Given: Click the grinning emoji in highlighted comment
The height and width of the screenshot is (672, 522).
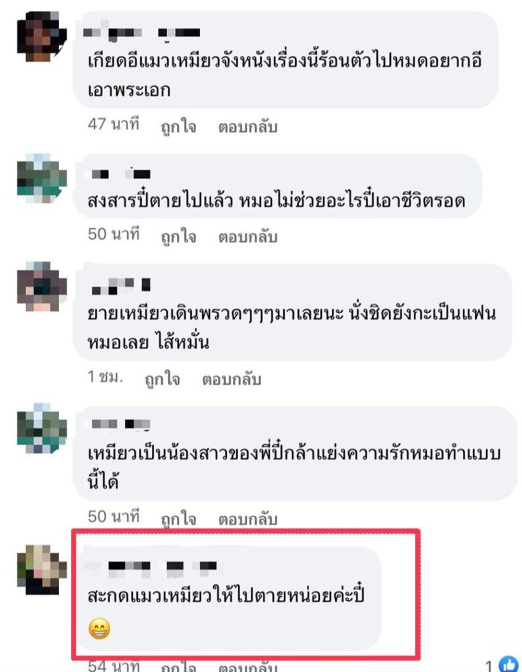Looking at the screenshot, I should point(99,629).
